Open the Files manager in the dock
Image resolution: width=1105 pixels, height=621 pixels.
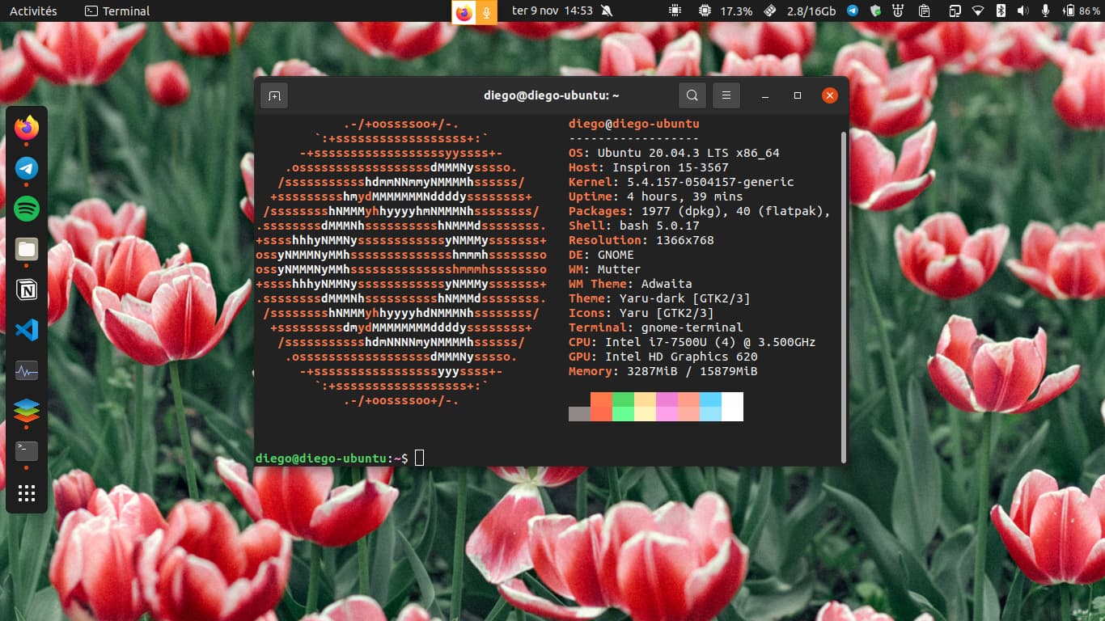pos(27,249)
